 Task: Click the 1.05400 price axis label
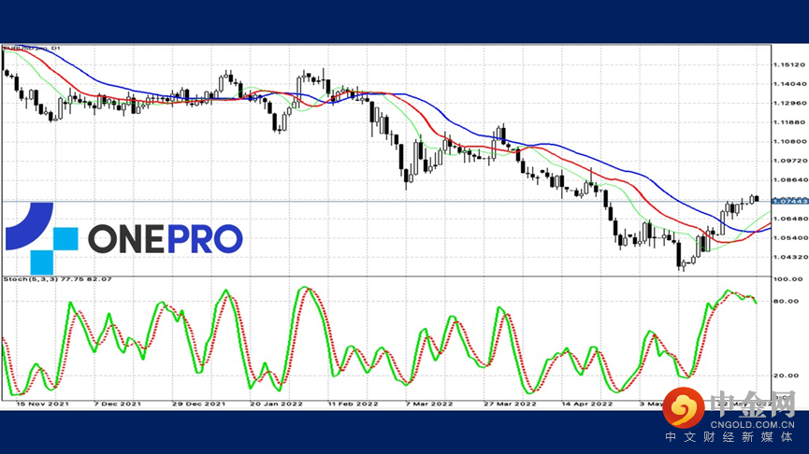789,238
